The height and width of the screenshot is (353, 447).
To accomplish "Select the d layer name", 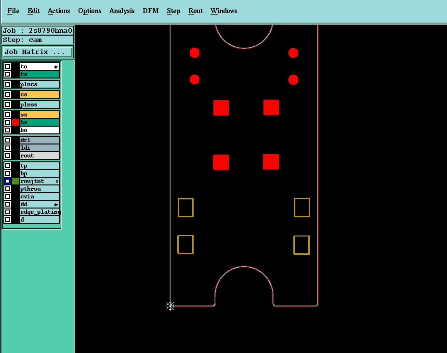I will click(x=39, y=220).
